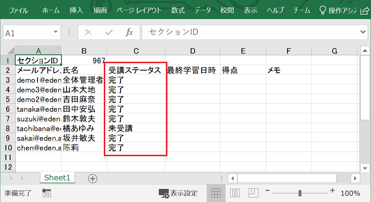This screenshot has height=202, width=371.
Task: Click the 得点 header cell
Action: point(243,70)
